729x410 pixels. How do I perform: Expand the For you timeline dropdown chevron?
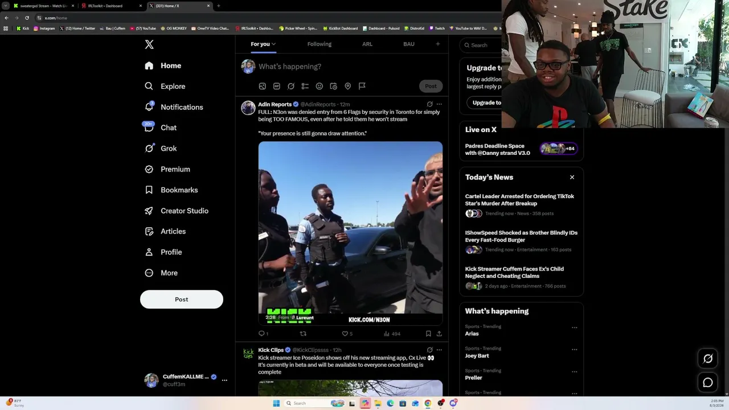coord(273,44)
